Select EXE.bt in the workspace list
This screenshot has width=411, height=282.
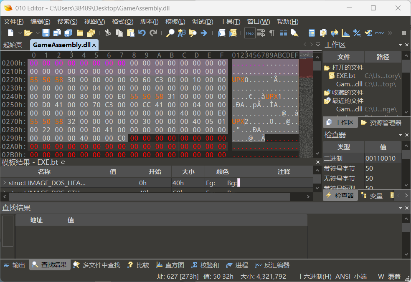[346, 76]
